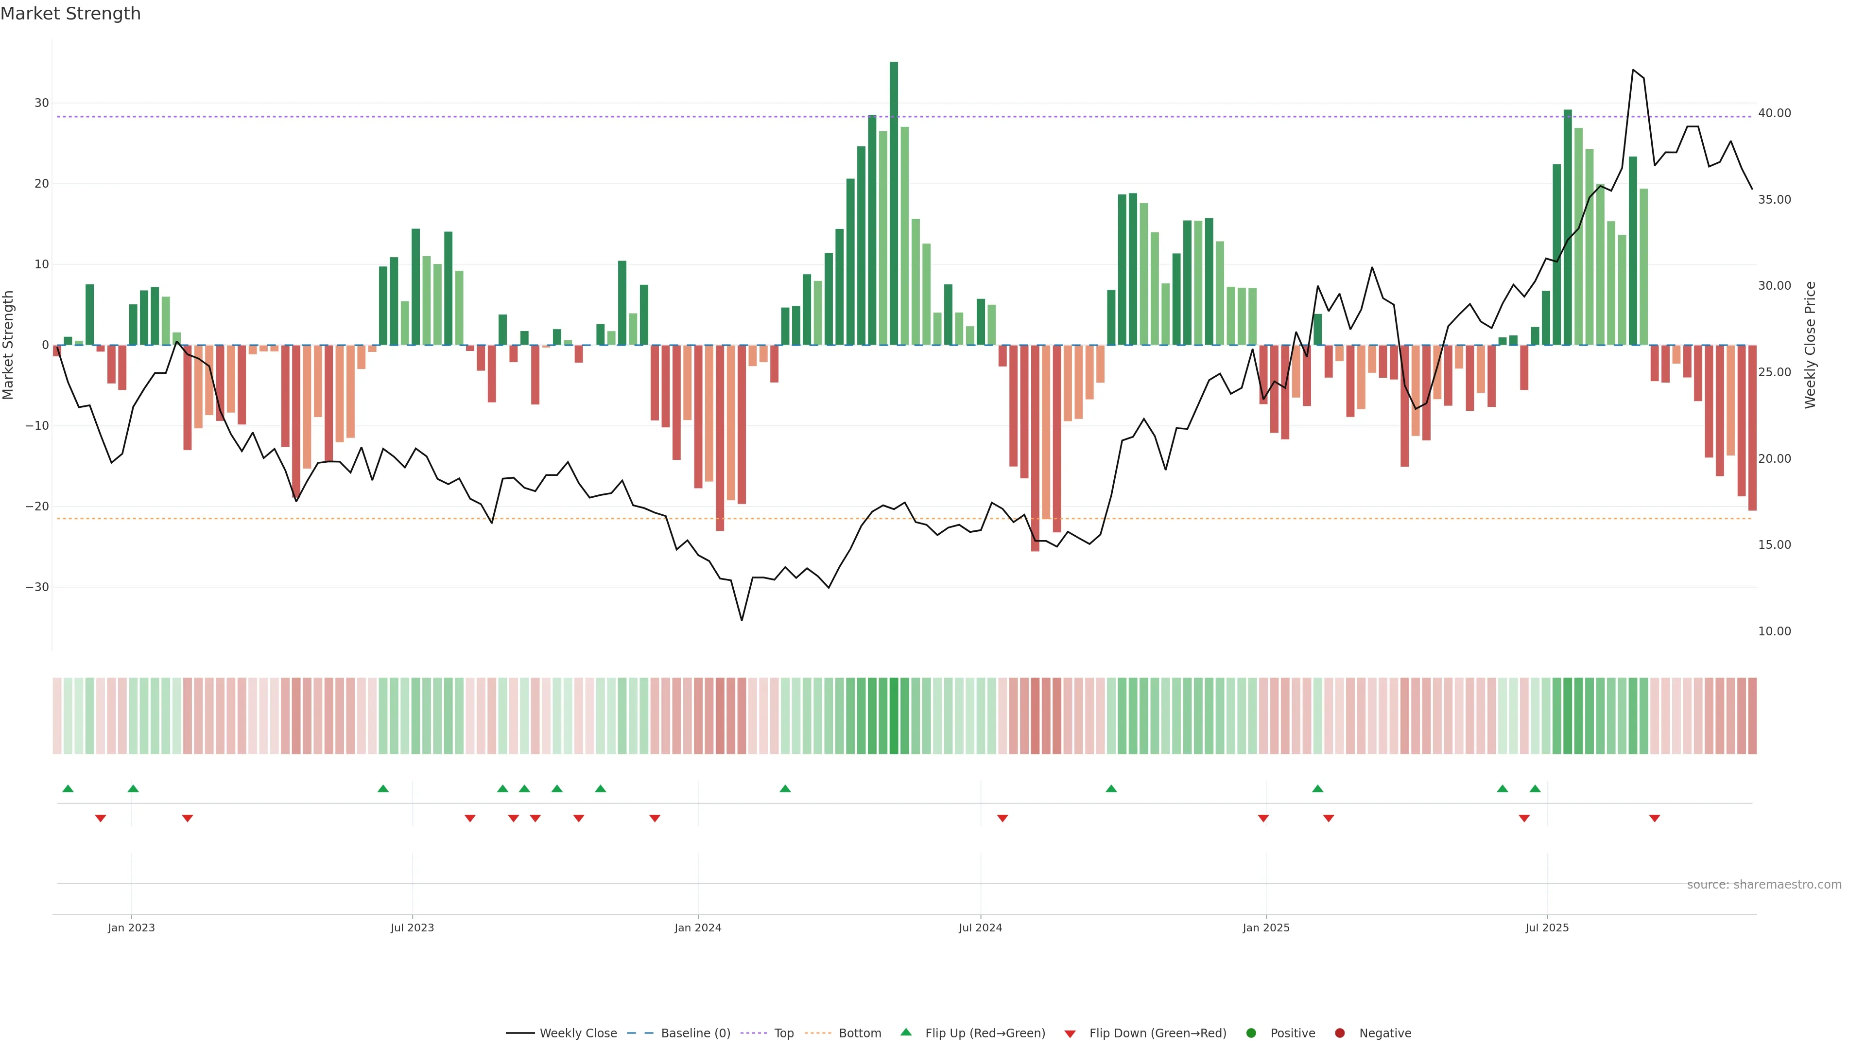Image resolution: width=1866 pixels, height=1050 pixels.
Task: Click the darkest green heatmap strip cell
Action: (x=894, y=715)
